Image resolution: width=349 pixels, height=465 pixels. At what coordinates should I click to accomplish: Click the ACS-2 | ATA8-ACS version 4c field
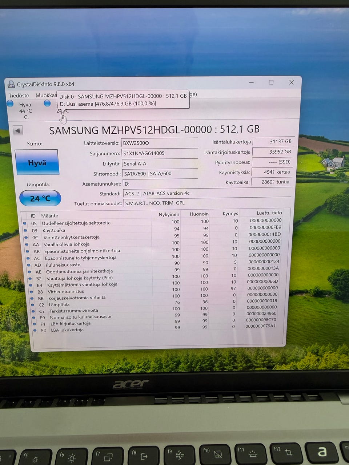point(207,193)
